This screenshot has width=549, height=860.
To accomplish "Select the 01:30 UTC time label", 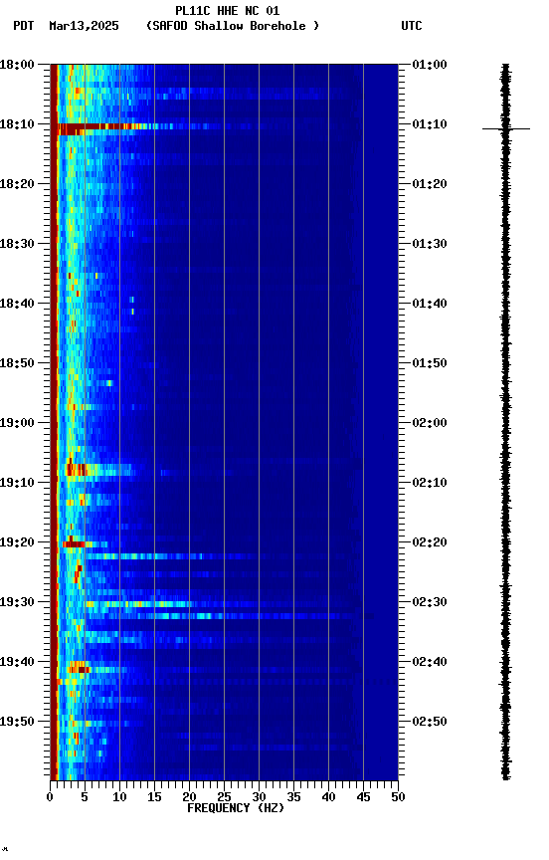I will [430, 244].
